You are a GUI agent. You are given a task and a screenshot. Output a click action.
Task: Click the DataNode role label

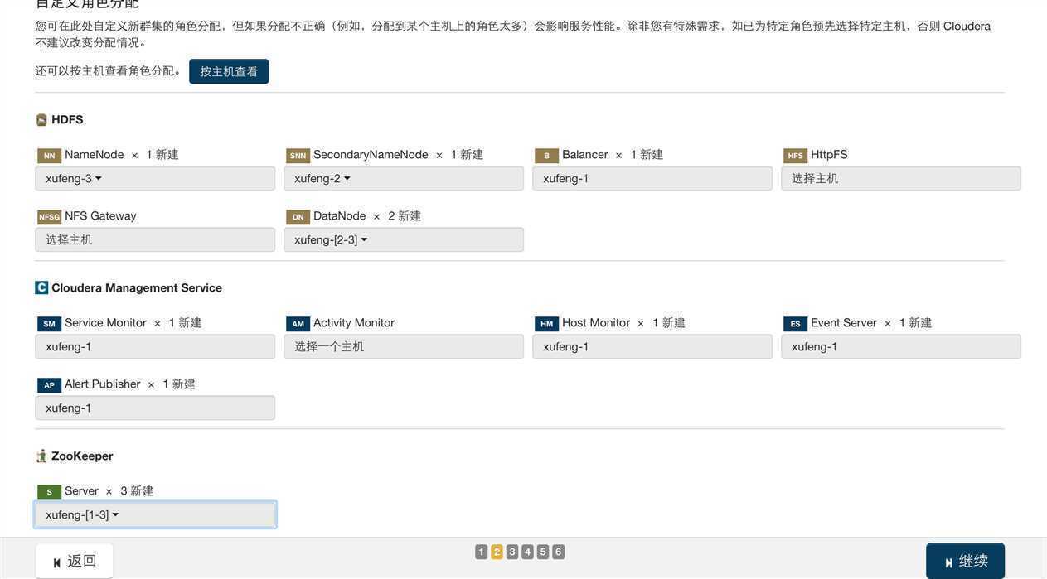(x=340, y=216)
